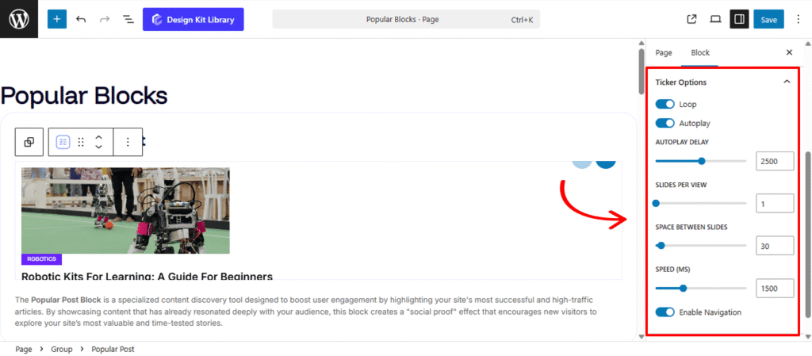The image size is (812, 356).
Task: Open page preview in new tab icon
Action: [x=691, y=19]
